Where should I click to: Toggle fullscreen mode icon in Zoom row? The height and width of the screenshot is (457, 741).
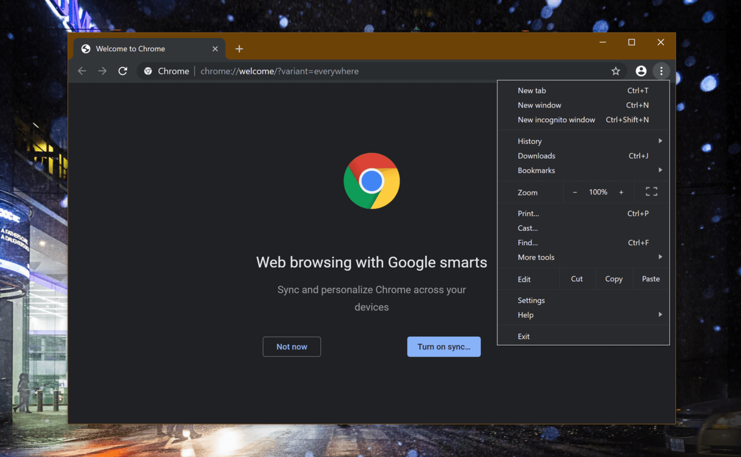pyautogui.click(x=651, y=192)
